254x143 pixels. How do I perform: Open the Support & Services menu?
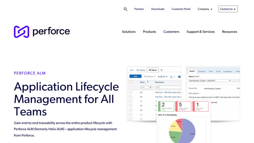coord(201,32)
